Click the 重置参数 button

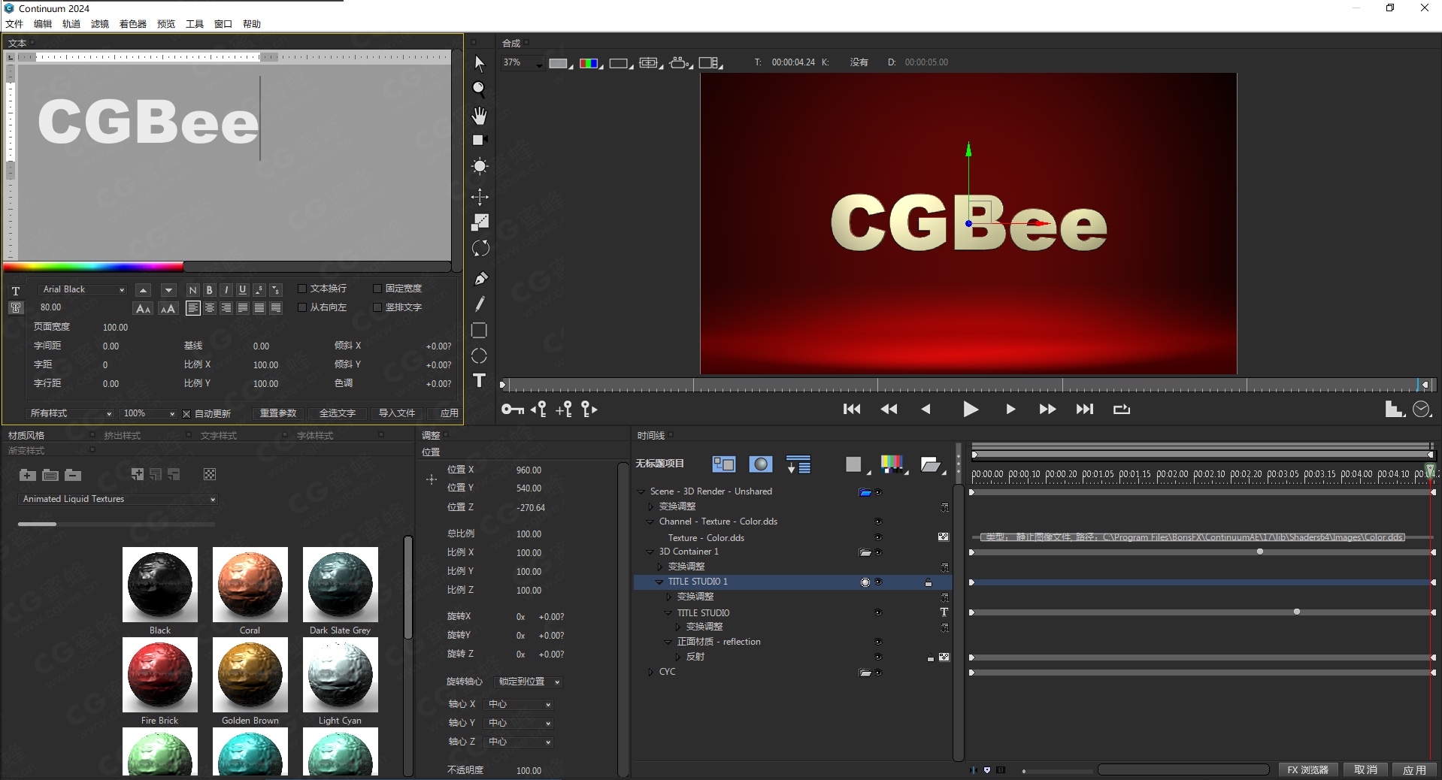pyautogui.click(x=278, y=413)
